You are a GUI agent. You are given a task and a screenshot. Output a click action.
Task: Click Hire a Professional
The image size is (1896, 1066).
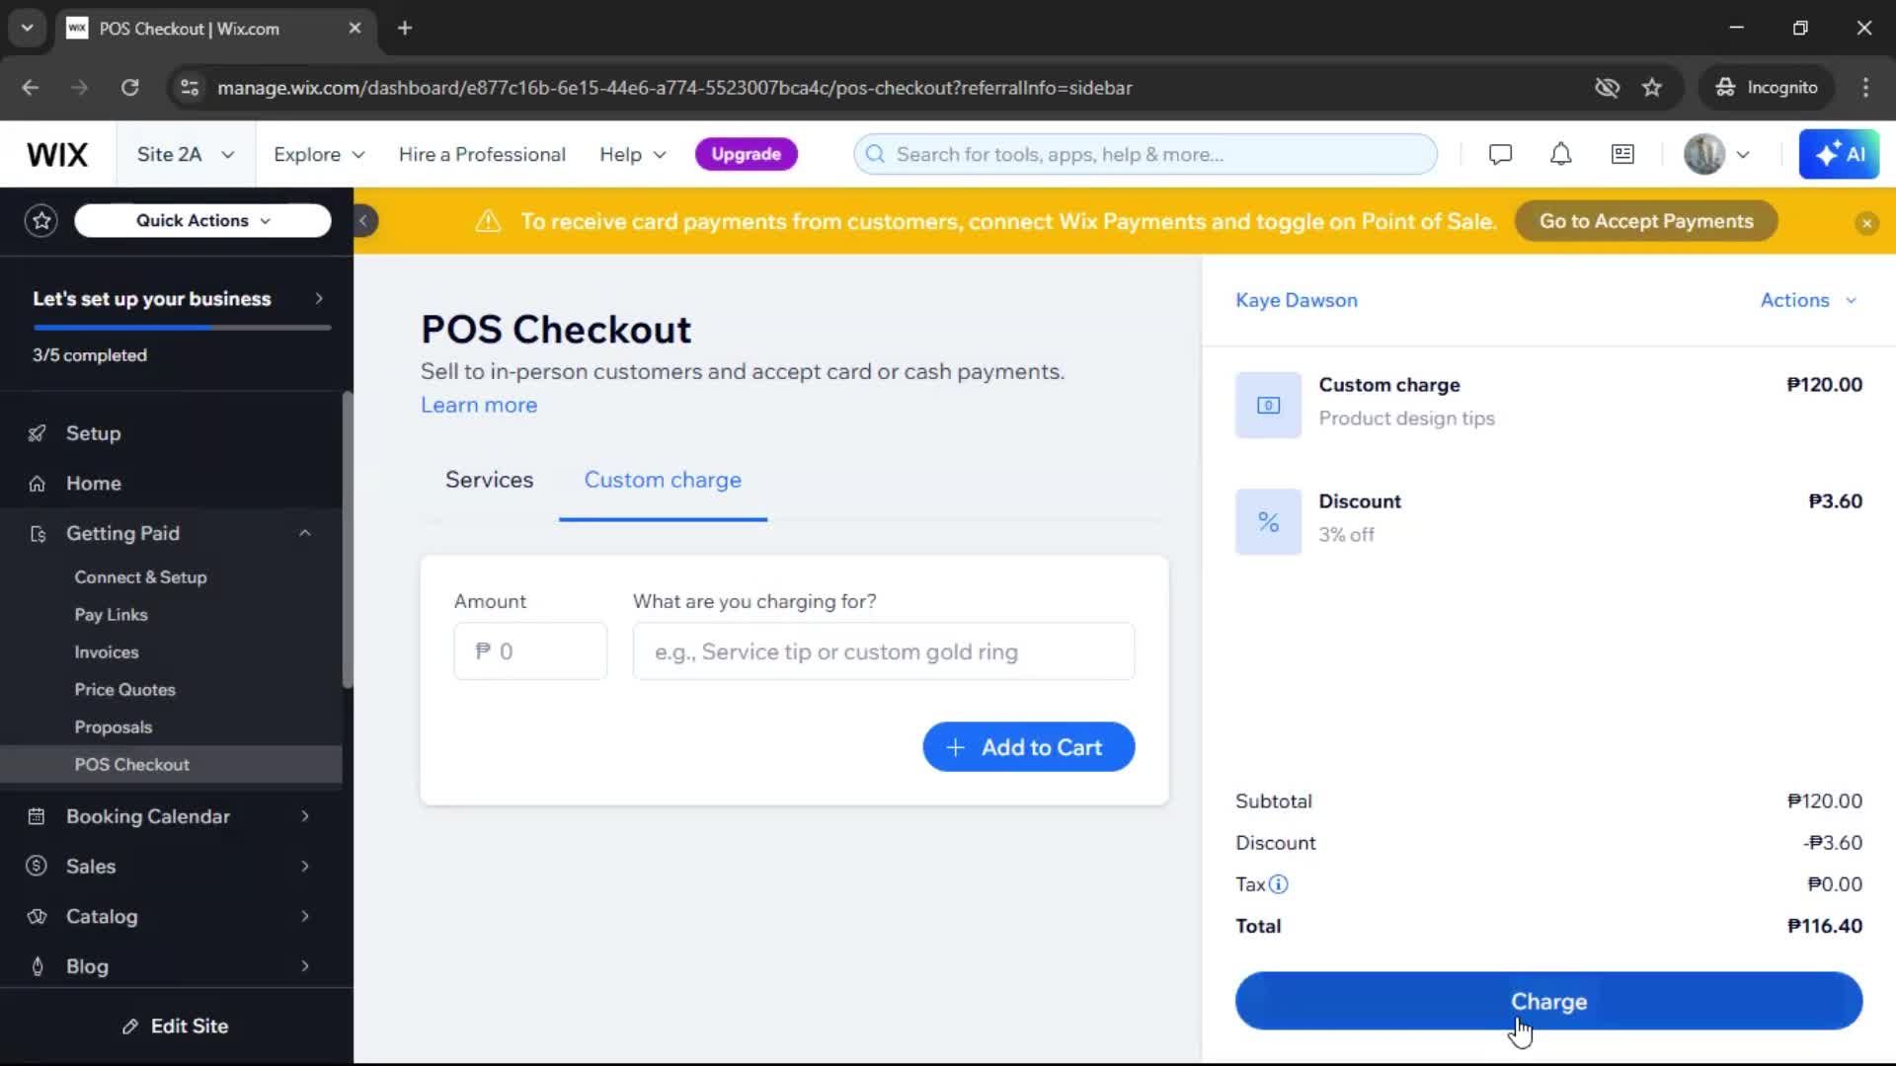tap(482, 155)
